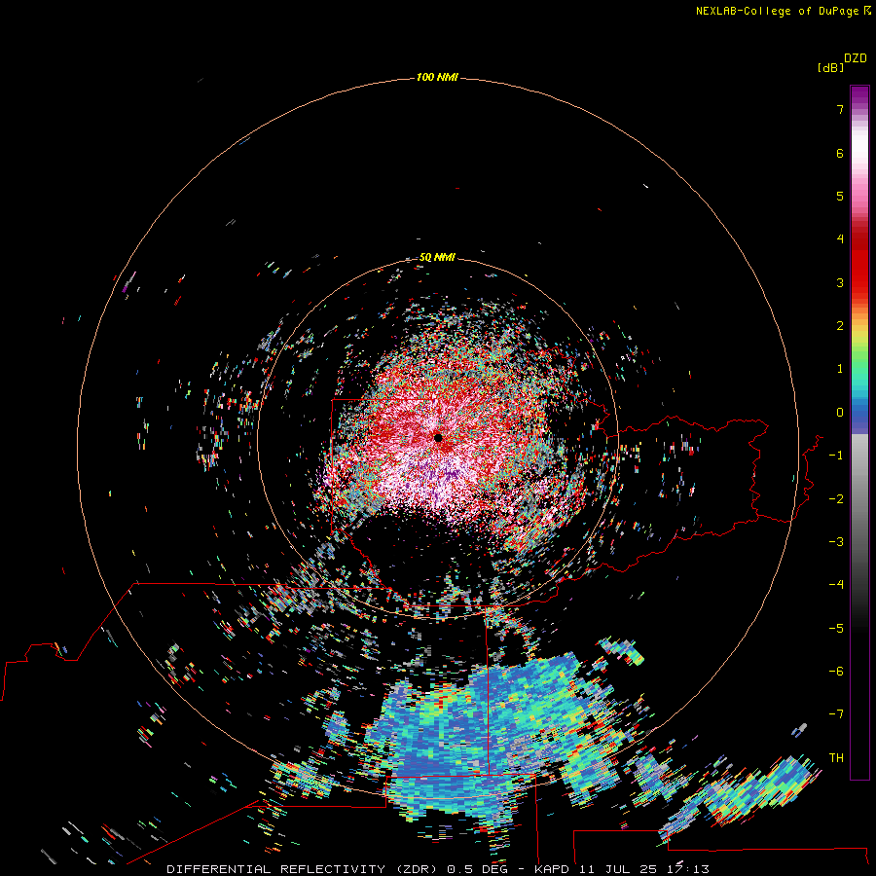The image size is (876, 876).
Task: Click the [dB] unit label
Action: [830, 68]
